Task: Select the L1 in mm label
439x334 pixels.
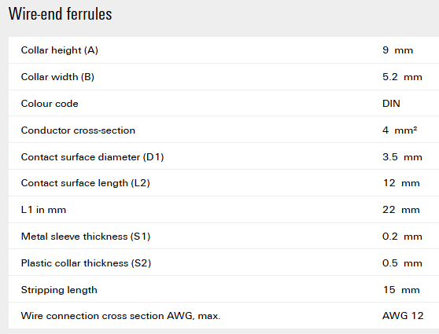Action: click(43, 210)
